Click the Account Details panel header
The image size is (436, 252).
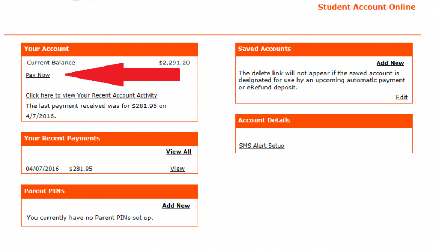tap(324, 121)
